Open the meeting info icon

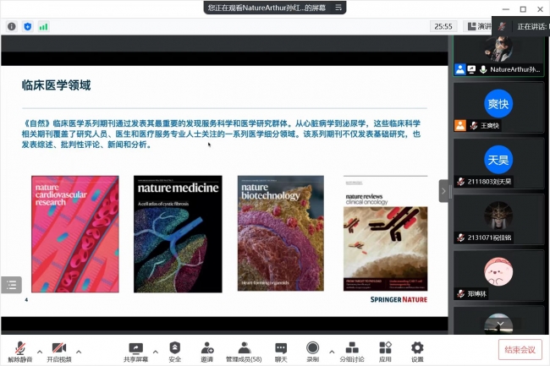pyautogui.click(x=12, y=26)
